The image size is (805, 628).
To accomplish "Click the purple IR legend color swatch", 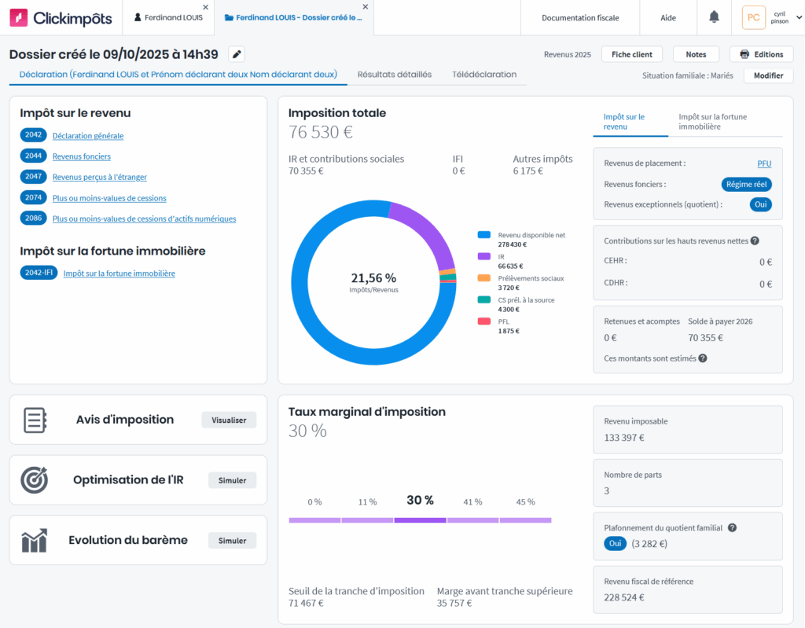I will point(483,256).
